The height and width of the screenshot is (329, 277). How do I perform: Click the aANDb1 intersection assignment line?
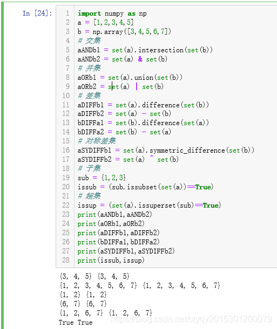145,50
